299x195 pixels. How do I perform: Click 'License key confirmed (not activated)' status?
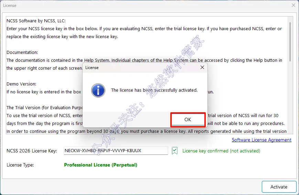[x=221, y=151]
